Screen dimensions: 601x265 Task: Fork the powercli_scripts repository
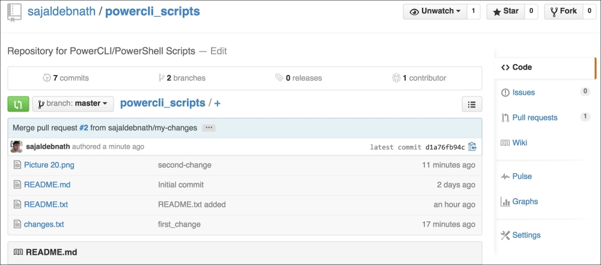(564, 11)
